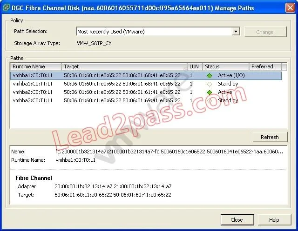The width and height of the screenshot is (298, 231).
Task: Select path row vmhba1:C0:T1:L1
Action: (x=146, y=84)
